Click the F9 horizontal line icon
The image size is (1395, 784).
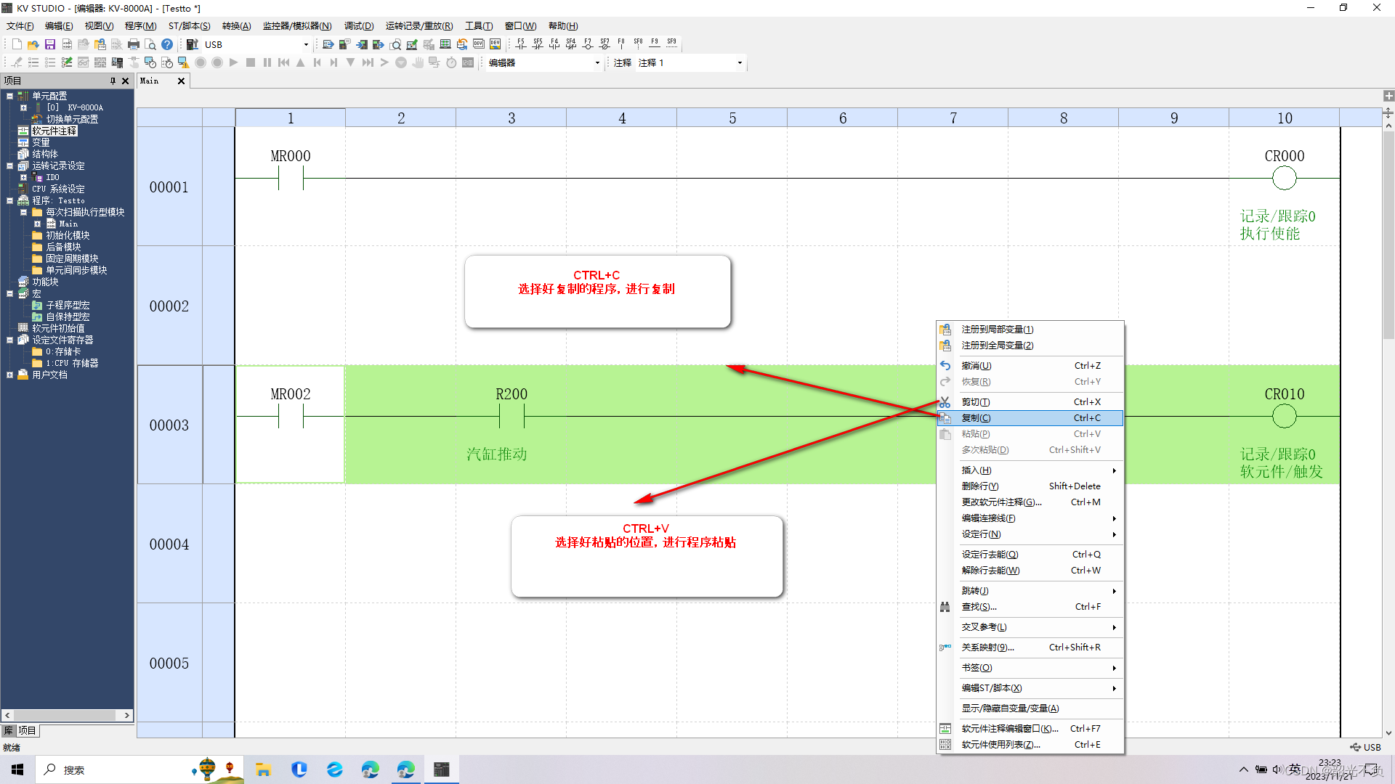pyautogui.click(x=655, y=44)
